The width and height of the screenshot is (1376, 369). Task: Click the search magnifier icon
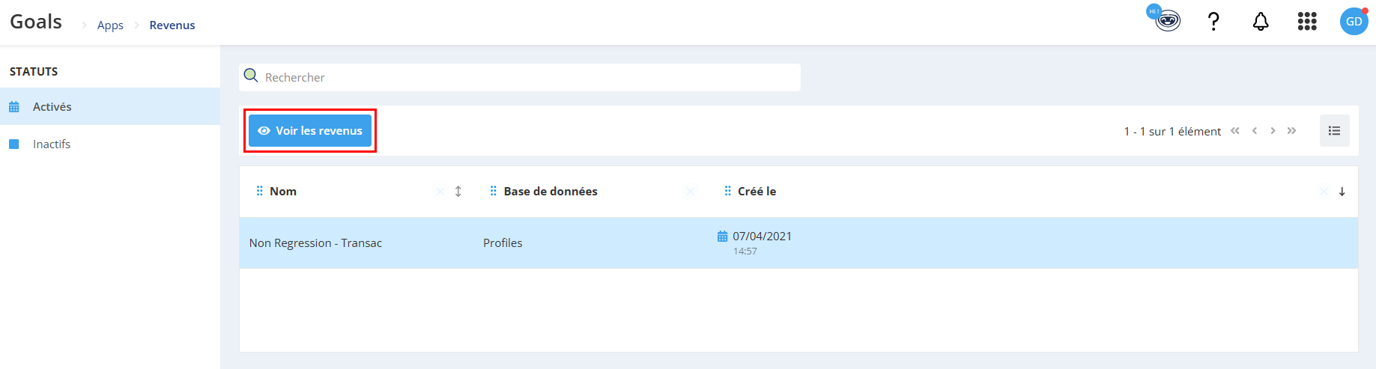[251, 76]
